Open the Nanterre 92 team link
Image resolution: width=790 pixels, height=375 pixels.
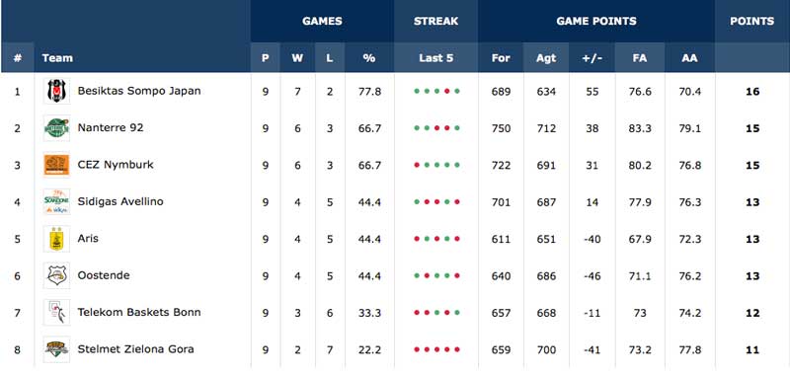[111, 128]
